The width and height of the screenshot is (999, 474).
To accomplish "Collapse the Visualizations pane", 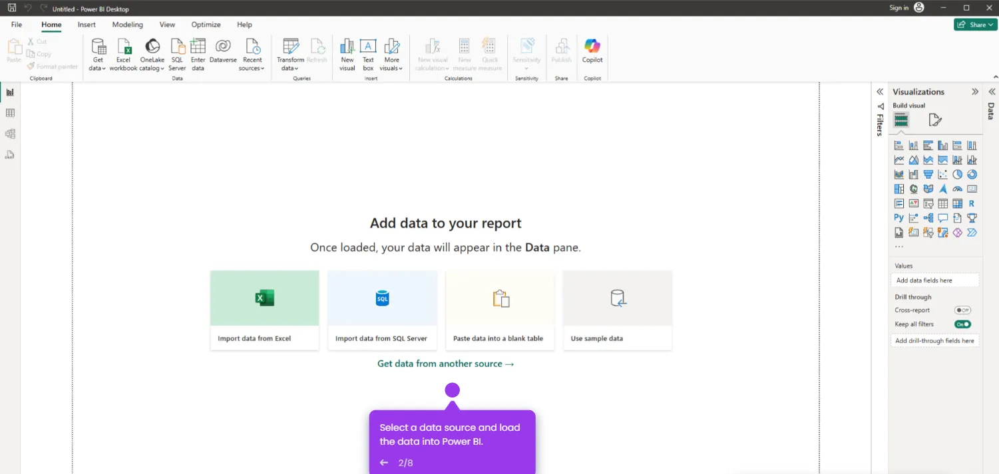I will [x=975, y=92].
